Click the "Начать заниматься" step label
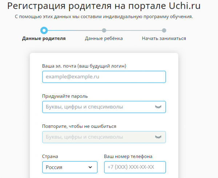Viewport: 218px width, 178px height. tap(164, 39)
